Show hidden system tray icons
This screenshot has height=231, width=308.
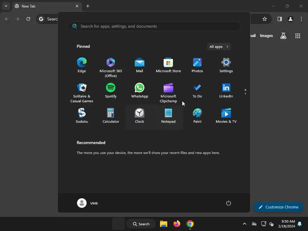click(244, 224)
